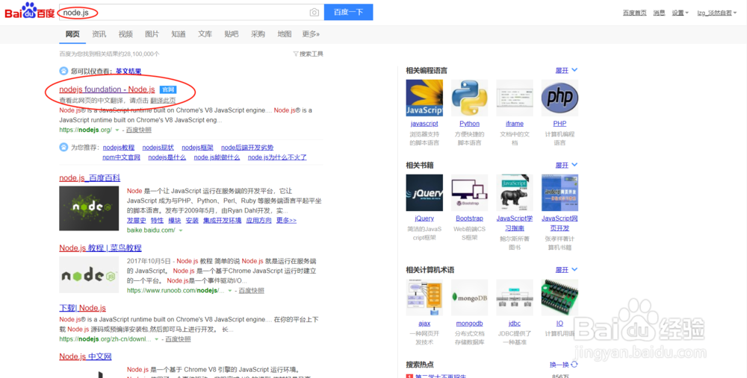Expand arrow next to baike.baidu.com/
Screen dimensions: 747x378
(x=181, y=230)
